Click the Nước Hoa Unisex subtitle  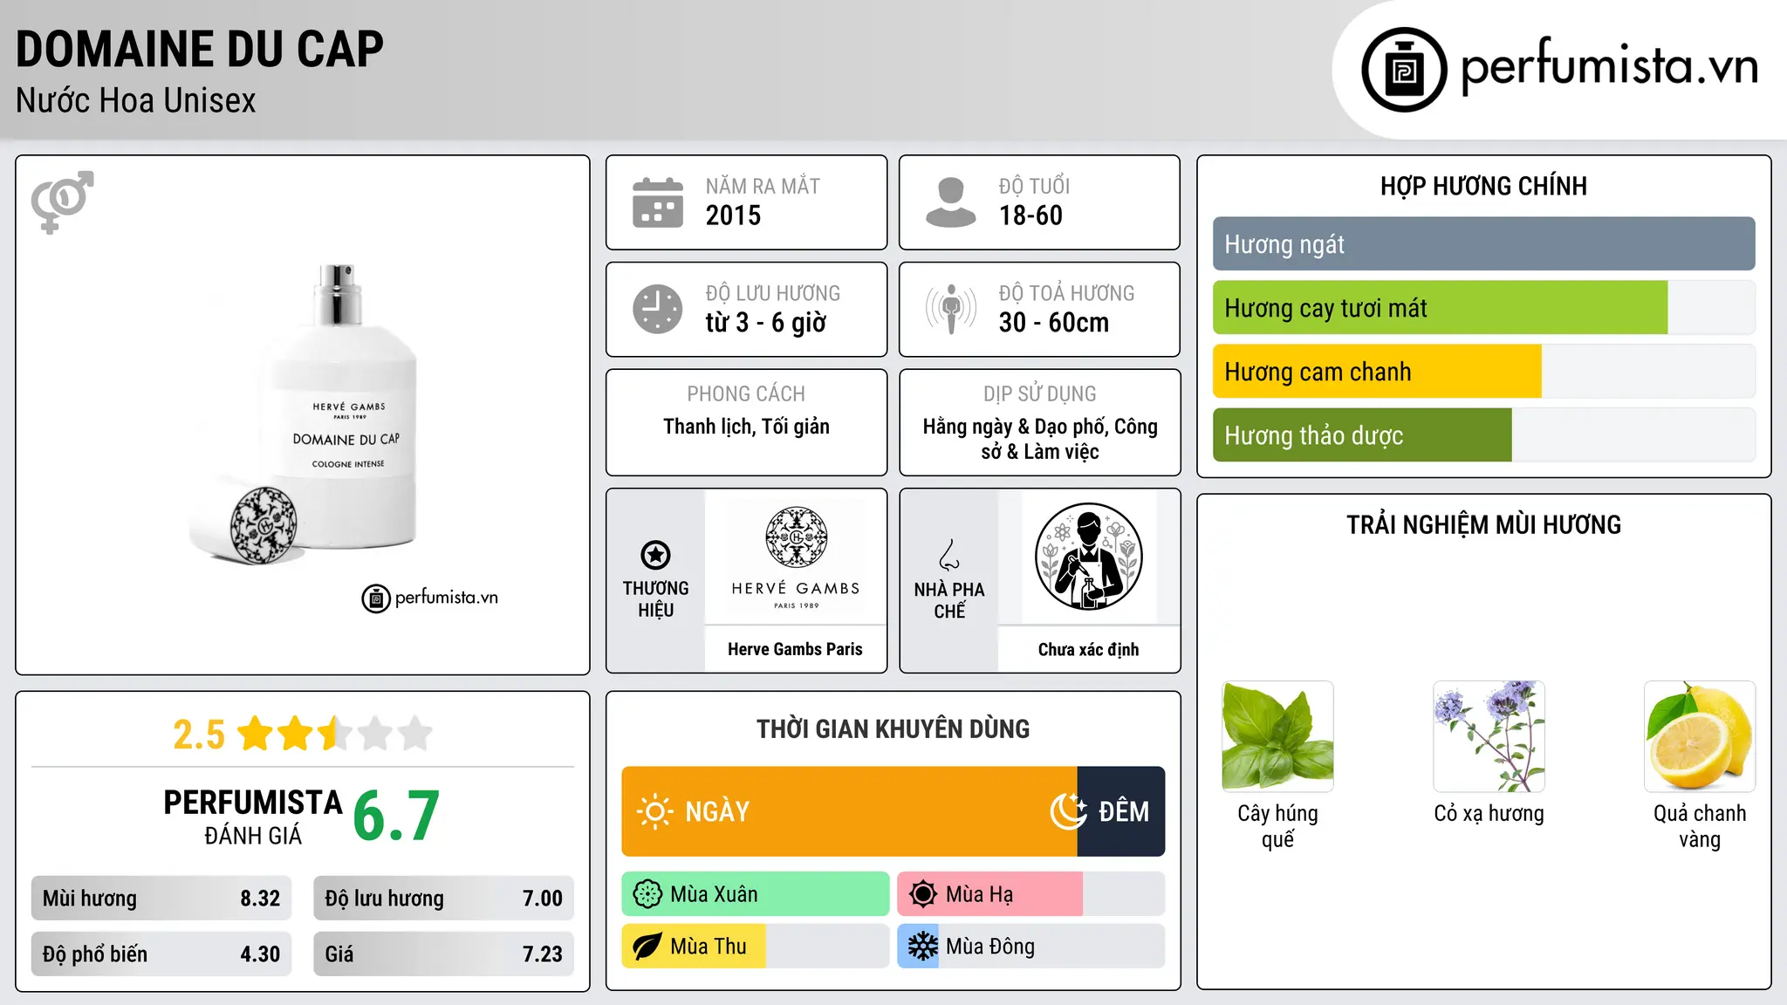[136, 101]
